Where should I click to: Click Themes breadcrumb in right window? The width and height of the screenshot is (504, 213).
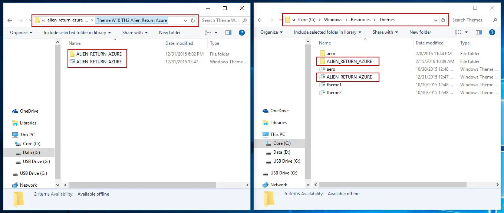tap(387, 20)
